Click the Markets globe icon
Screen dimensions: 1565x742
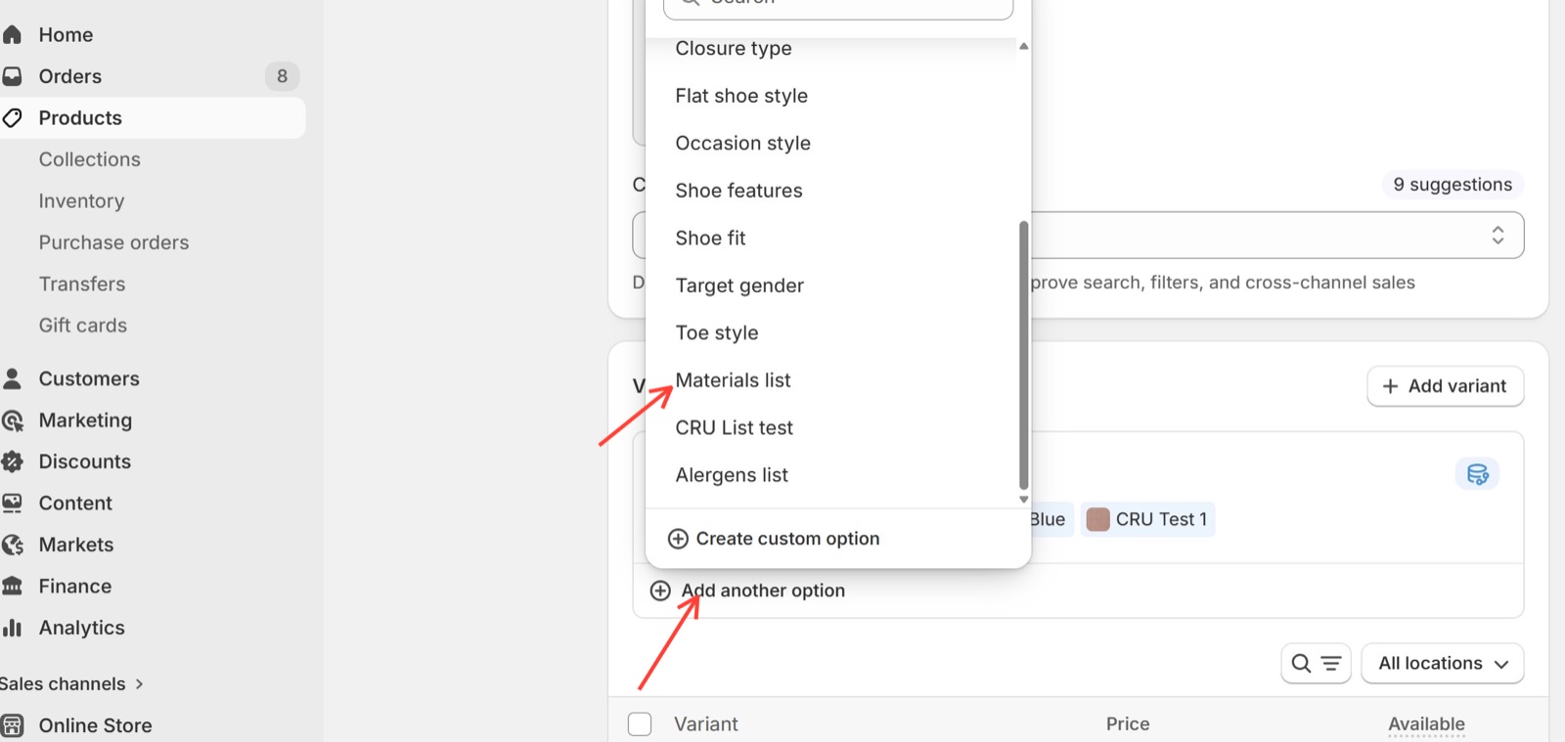(12, 545)
